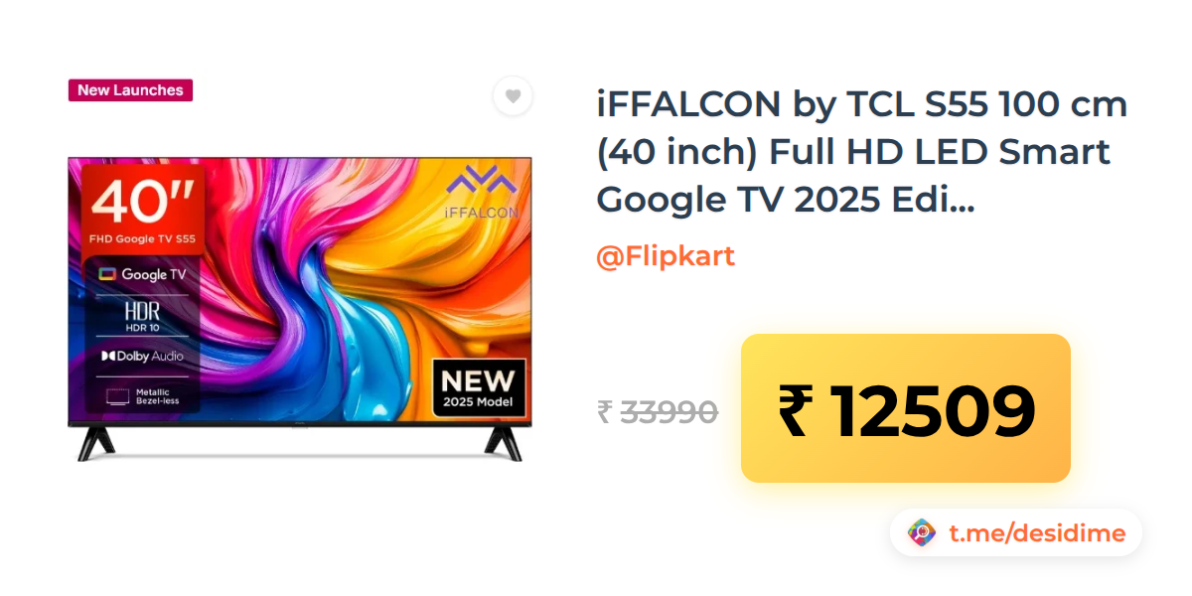Click the ₹ 12509 price button
Screen dimensions: 1192x596
point(906,408)
